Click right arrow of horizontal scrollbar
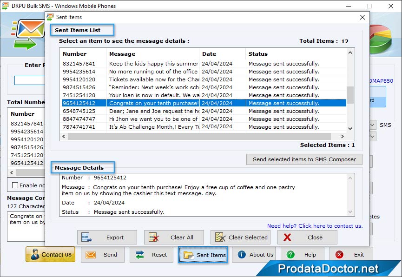 coord(342,136)
